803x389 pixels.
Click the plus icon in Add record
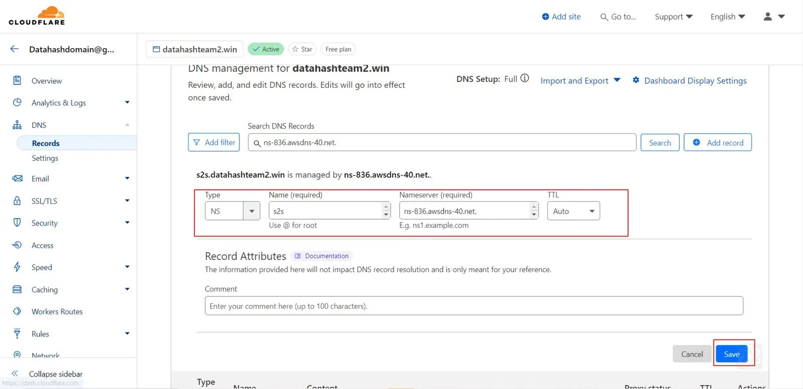pos(697,142)
